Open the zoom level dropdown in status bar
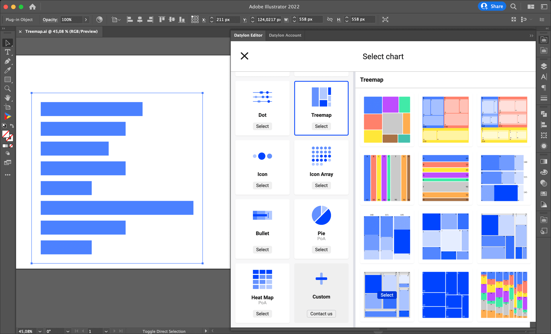 [40, 331]
